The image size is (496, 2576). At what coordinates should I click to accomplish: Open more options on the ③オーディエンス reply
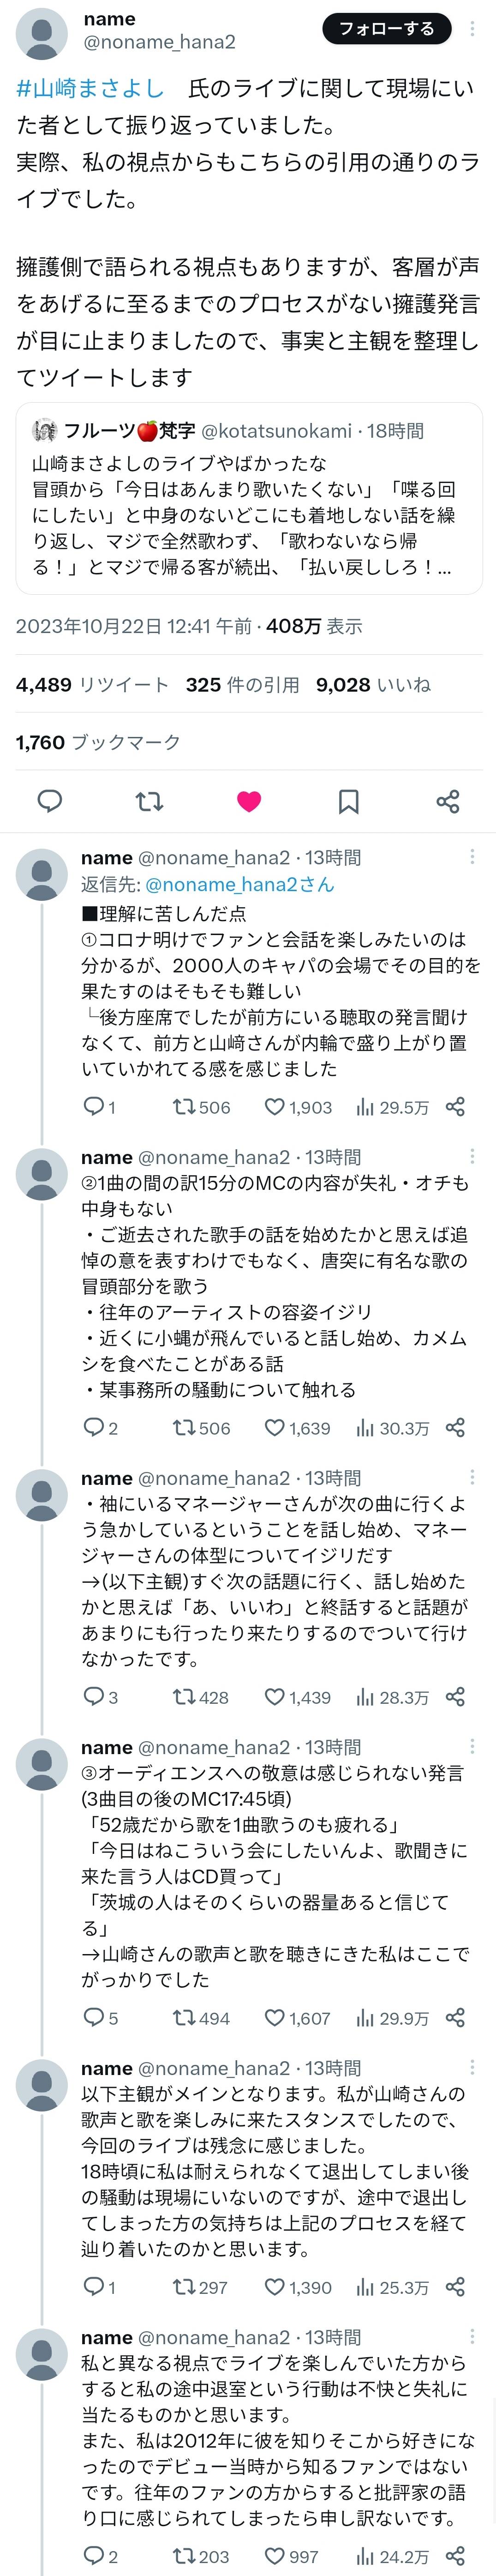472,1746
